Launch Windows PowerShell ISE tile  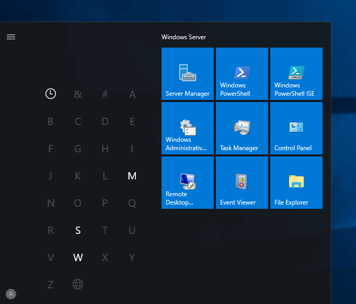(296, 74)
